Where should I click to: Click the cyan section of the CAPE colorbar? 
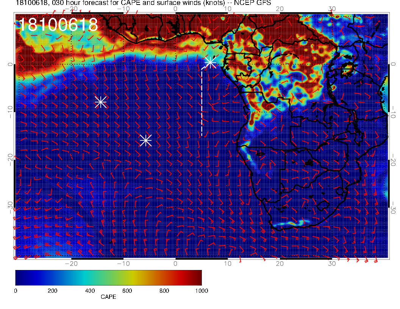86,278
